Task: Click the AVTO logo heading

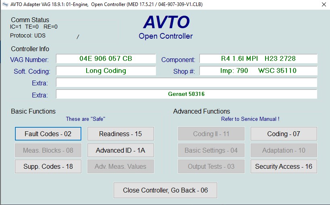Action: pyautogui.click(x=166, y=22)
